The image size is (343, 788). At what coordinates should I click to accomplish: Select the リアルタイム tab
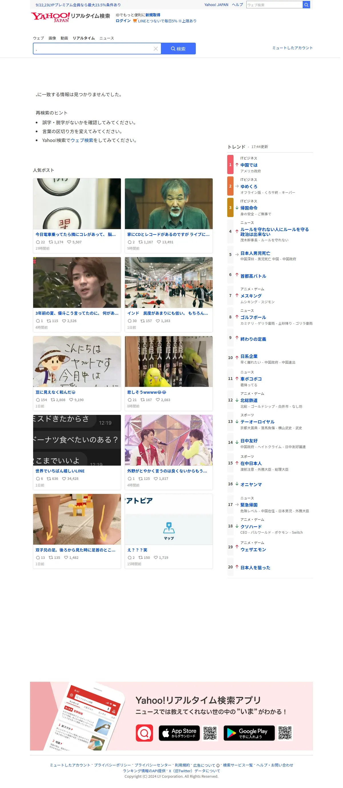tap(83, 38)
